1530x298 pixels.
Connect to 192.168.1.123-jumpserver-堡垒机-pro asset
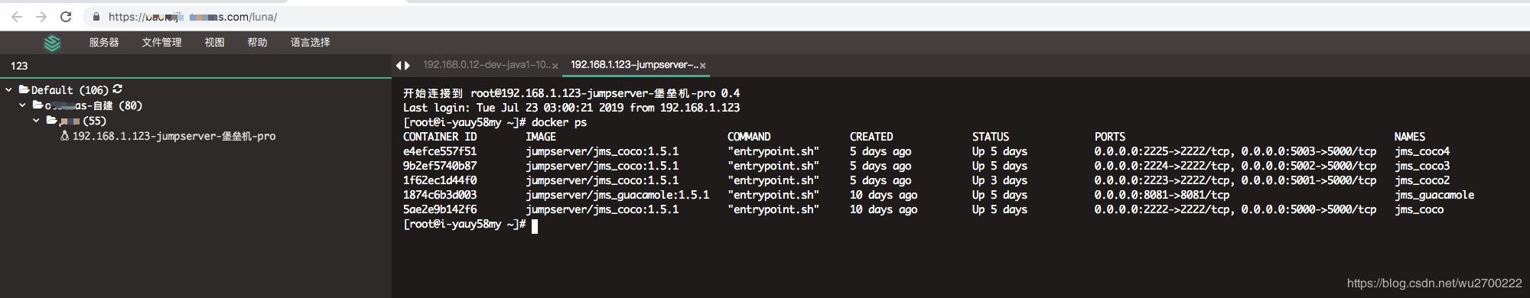[174, 136]
